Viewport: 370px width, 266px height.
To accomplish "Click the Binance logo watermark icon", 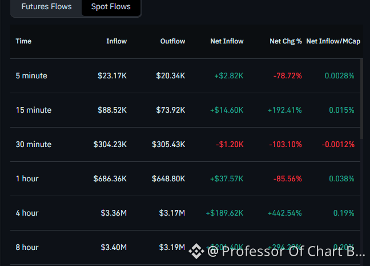I will [196, 251].
